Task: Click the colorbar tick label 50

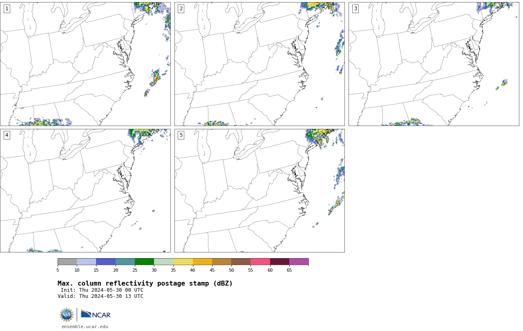Action: 231,270
